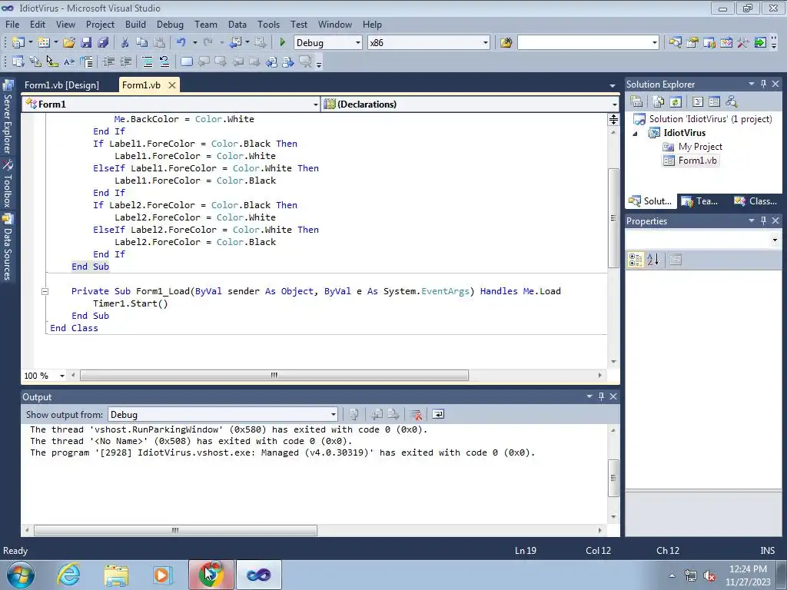Open the Show output from dropdown
This screenshot has height=590, width=787.
334,414
